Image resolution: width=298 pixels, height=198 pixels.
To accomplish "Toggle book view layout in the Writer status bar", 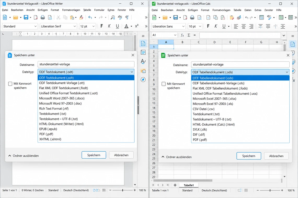I will 98,190.
